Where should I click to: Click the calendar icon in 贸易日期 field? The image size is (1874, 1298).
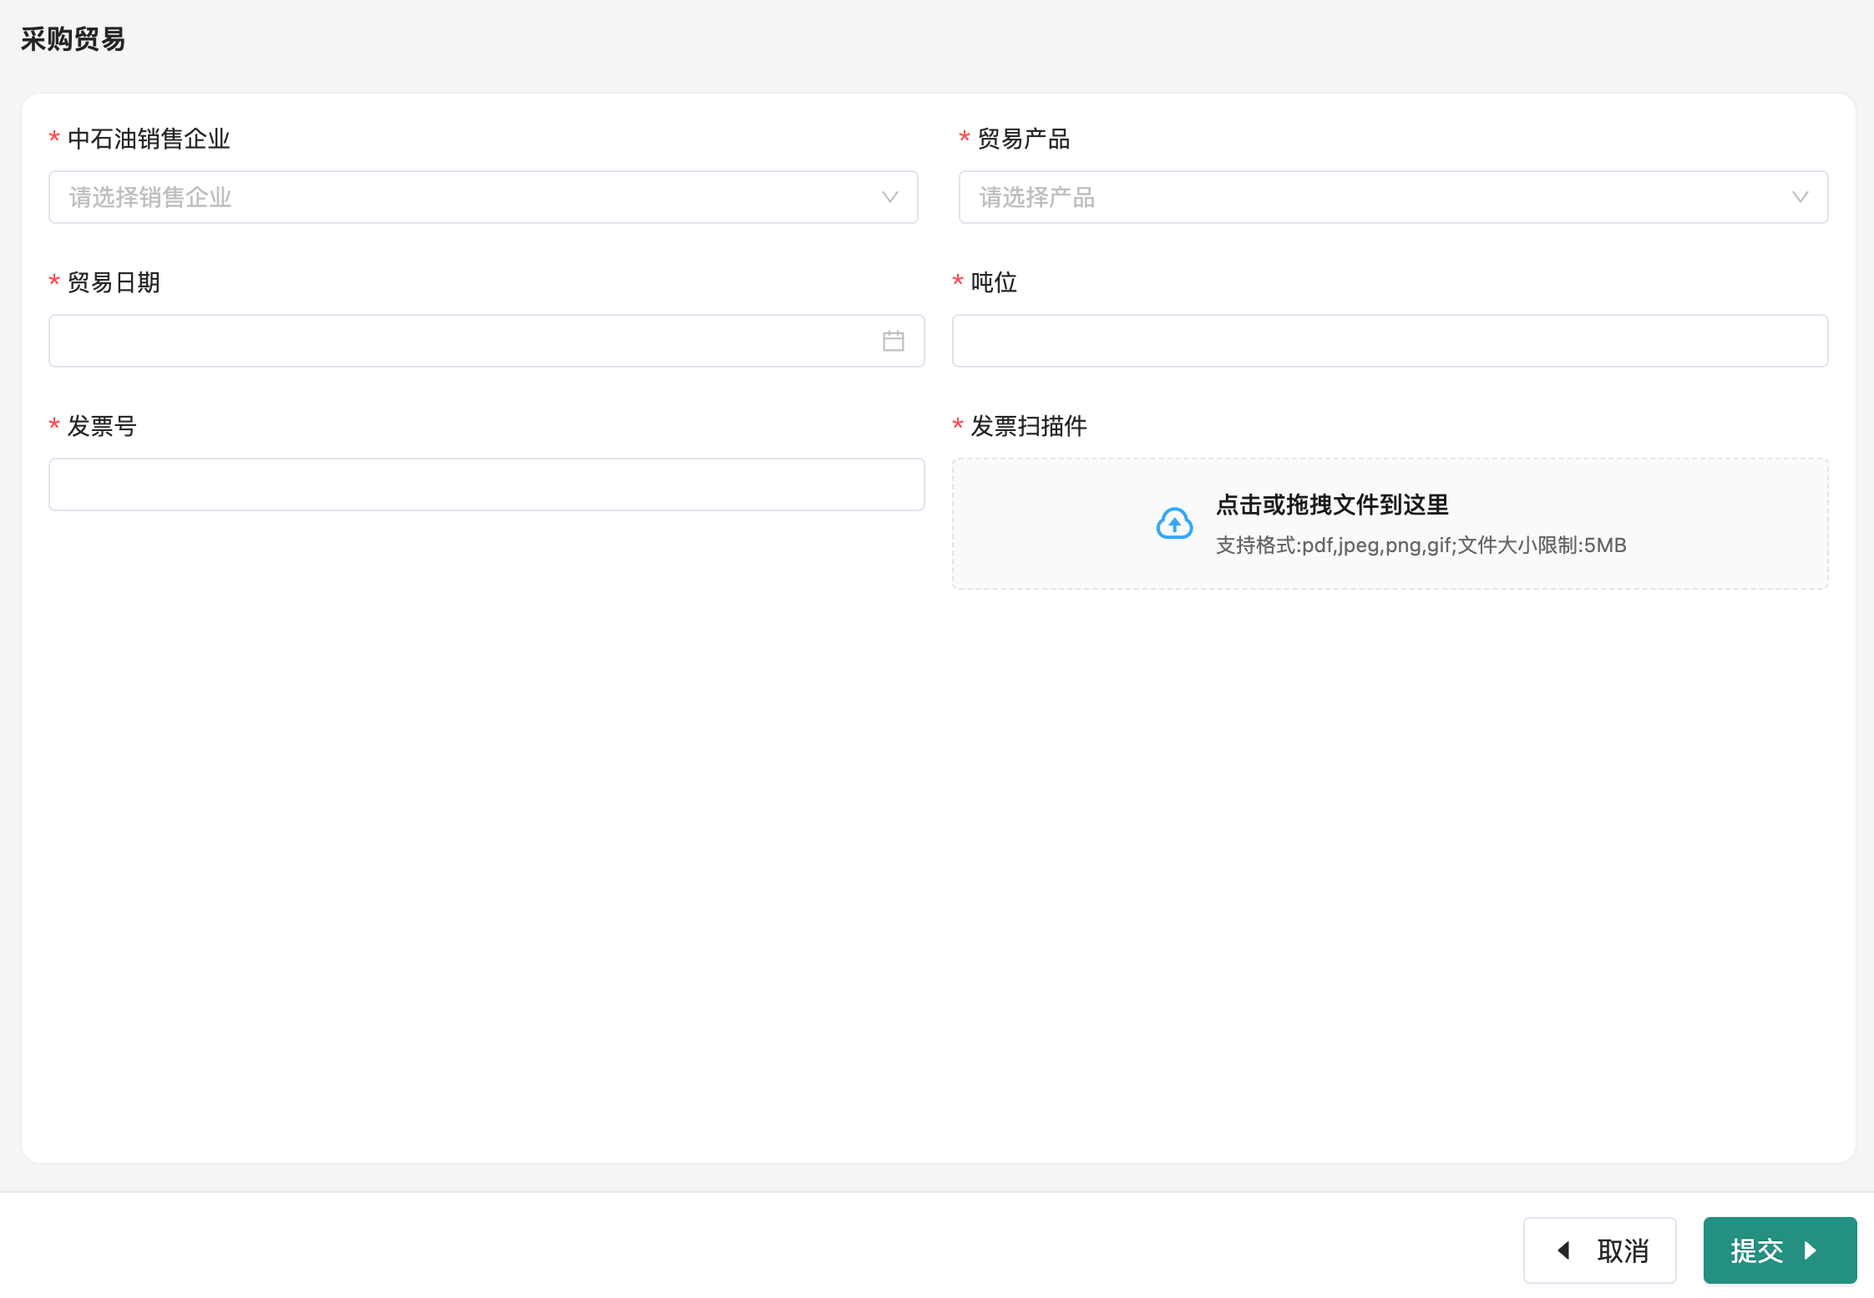click(x=893, y=341)
